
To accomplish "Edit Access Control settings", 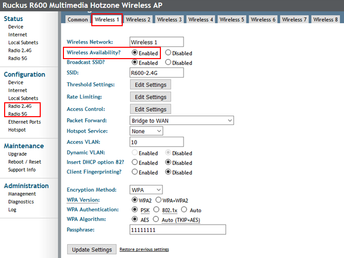I will [x=151, y=109].
